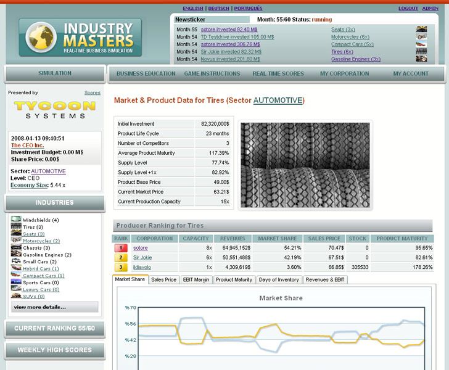Click the Gasoline Engines thumbnail in newsticker
The image size is (449, 370).
tap(421, 59)
